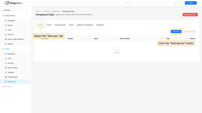
Task: Focus the top search field
Action: click(148, 3)
